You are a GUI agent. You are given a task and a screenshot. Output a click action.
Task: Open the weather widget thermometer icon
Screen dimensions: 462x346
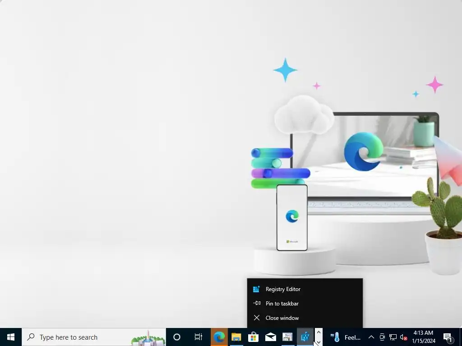[x=335, y=337]
